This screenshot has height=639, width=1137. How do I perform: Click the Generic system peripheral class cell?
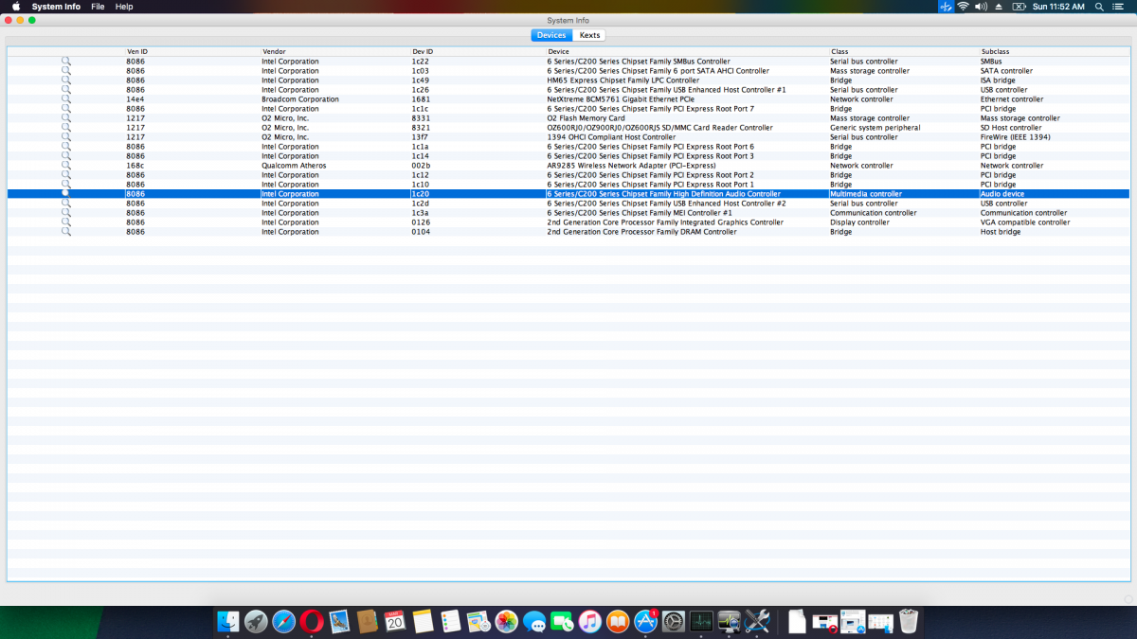pyautogui.click(x=875, y=128)
